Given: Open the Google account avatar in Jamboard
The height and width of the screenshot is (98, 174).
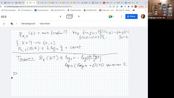Looking at the screenshot, I should pos(143,16).
